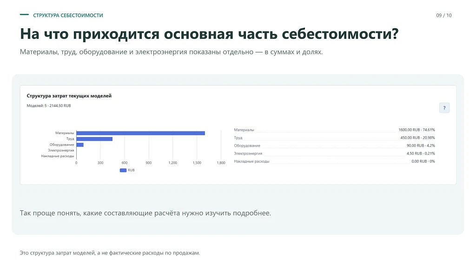The image size is (476, 267).
Task: Click the '1,800' x-axis tick label
Action: 221,163
